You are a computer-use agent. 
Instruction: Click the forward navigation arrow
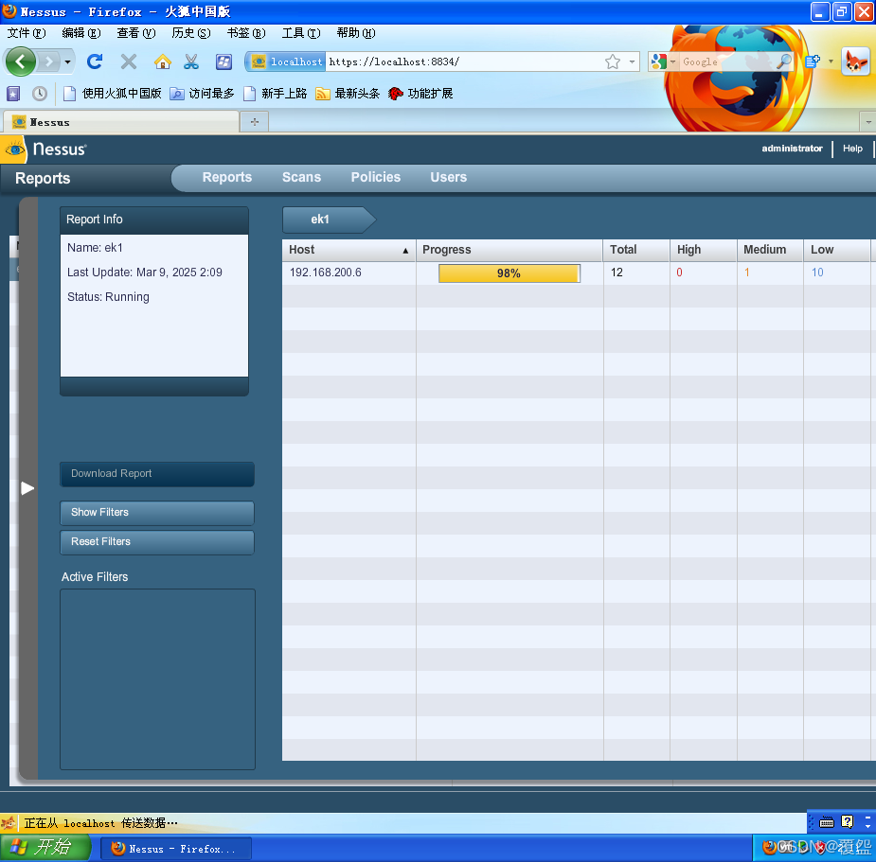click(49, 62)
